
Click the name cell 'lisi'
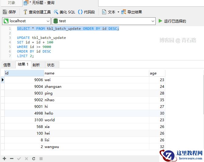pos(97,140)
